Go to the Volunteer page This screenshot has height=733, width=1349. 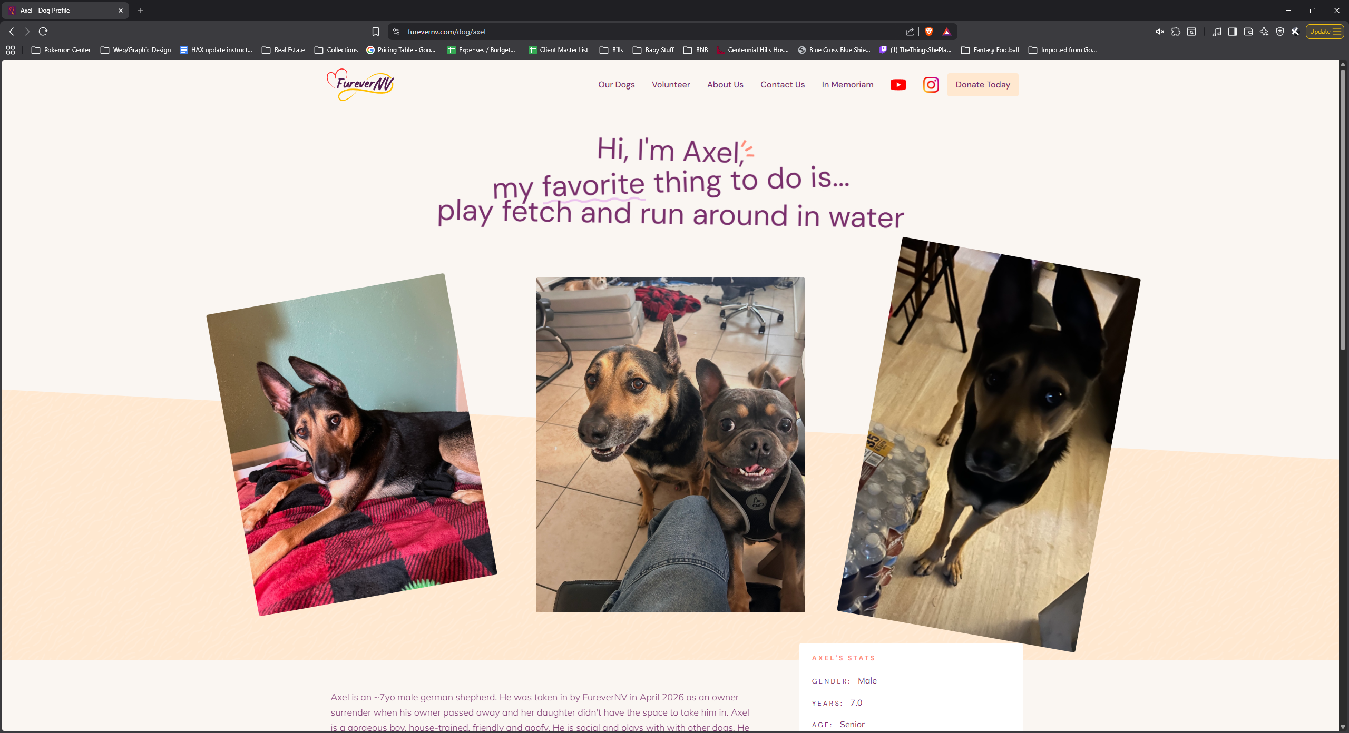point(670,85)
